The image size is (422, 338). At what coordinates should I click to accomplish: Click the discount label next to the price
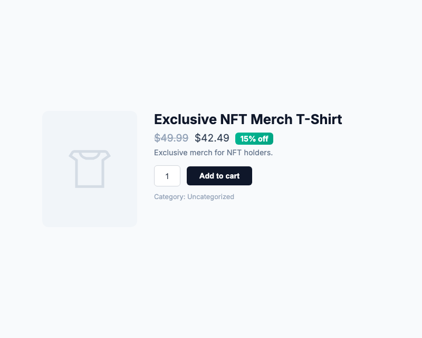[254, 138]
